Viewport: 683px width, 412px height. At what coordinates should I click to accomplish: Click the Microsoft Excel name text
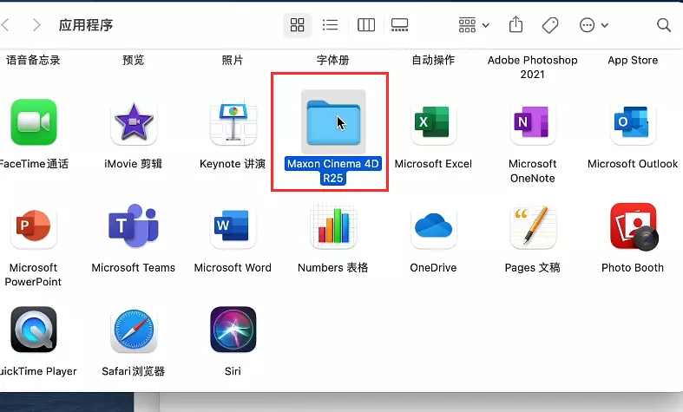[x=433, y=164]
